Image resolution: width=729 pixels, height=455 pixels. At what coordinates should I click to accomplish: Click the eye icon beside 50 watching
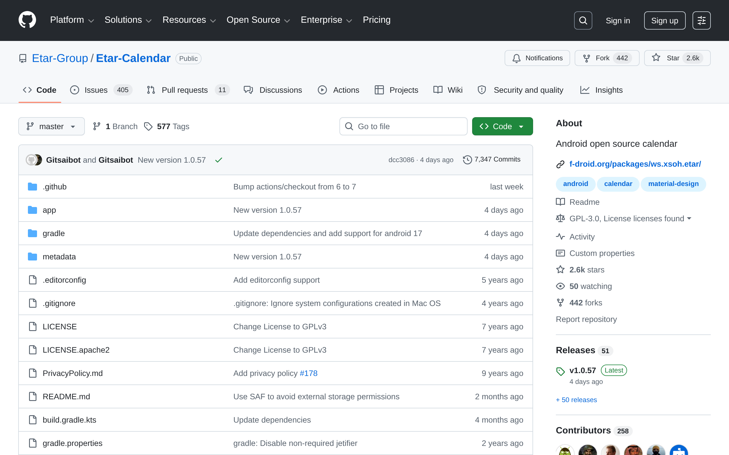560,286
